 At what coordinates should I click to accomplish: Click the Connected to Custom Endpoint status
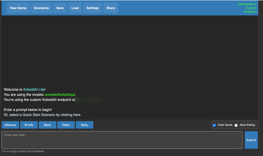[247, 8]
